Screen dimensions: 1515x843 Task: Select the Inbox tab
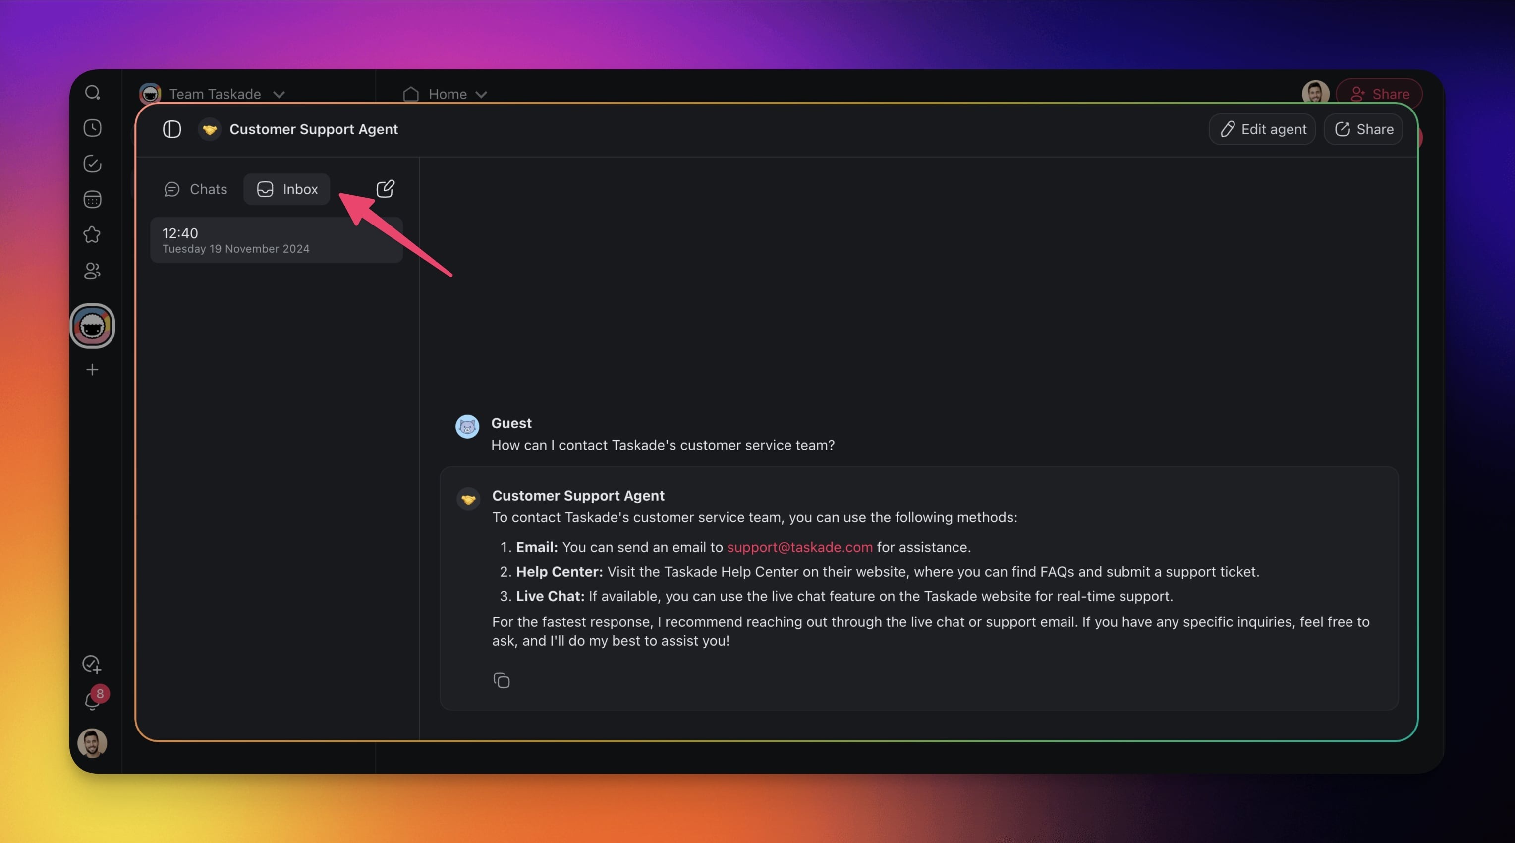(287, 189)
